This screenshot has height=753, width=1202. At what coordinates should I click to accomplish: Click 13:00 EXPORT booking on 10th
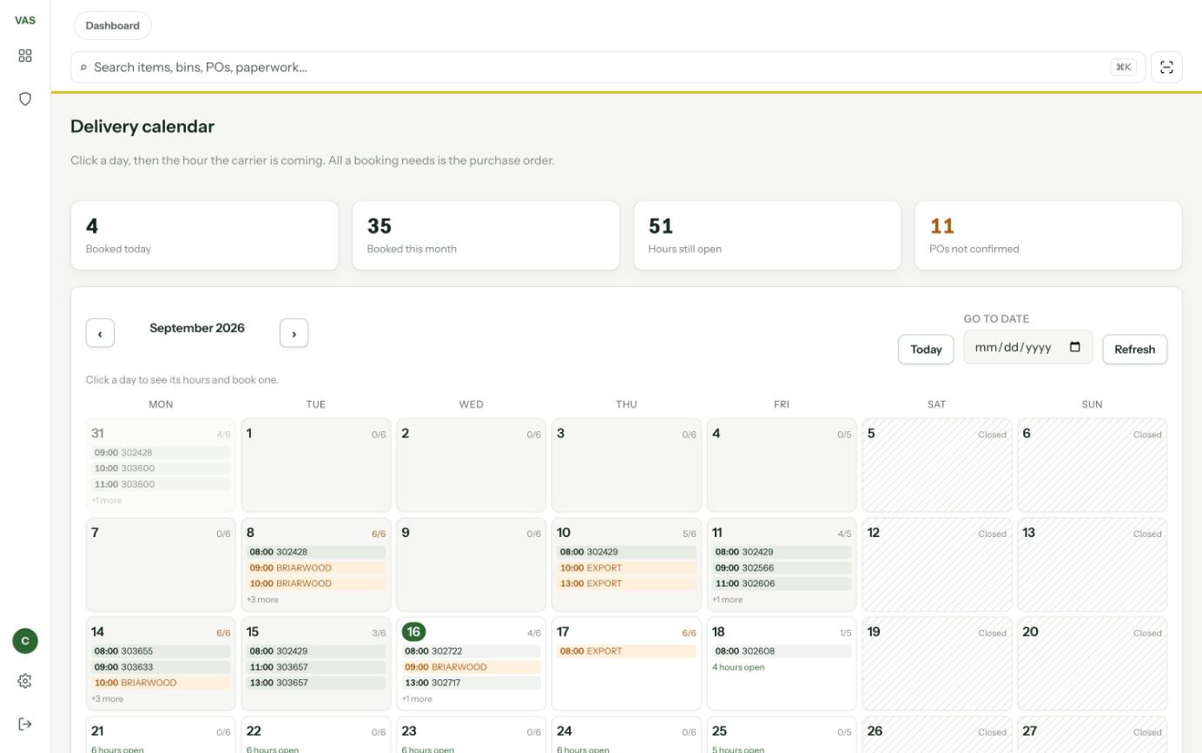tap(627, 584)
